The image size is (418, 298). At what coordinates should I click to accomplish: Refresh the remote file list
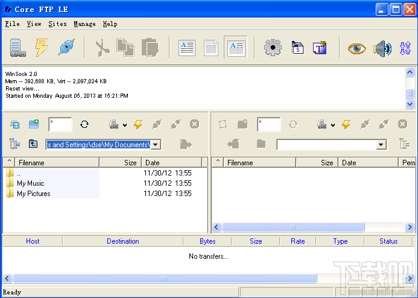click(x=293, y=124)
